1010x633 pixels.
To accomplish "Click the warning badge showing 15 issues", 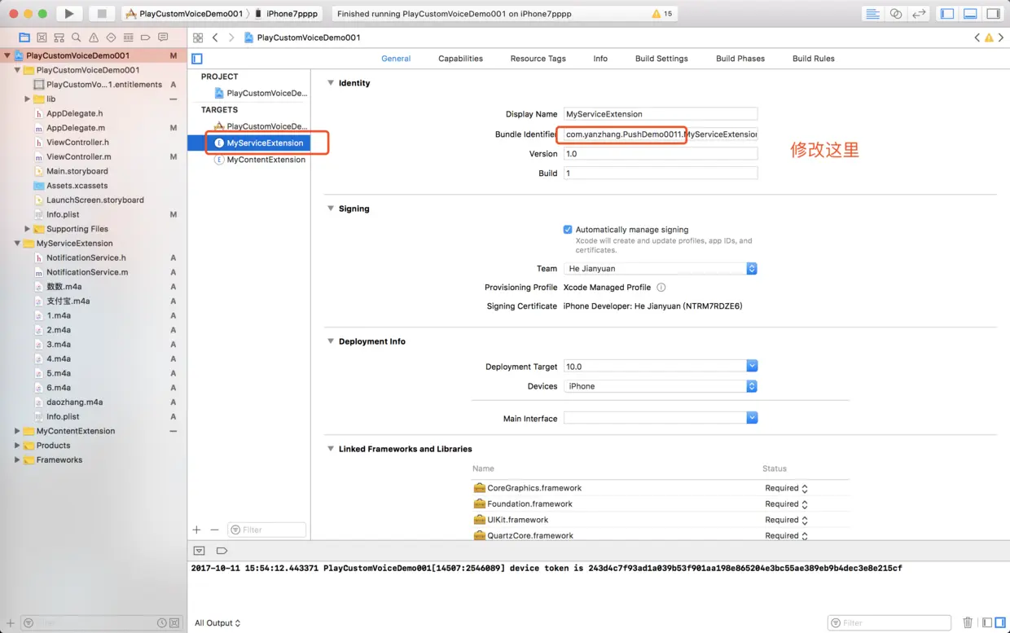I will point(662,14).
